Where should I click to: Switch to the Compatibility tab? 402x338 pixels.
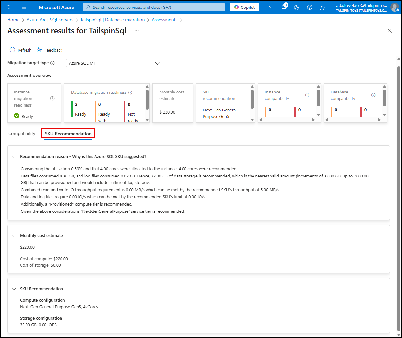click(x=22, y=133)
